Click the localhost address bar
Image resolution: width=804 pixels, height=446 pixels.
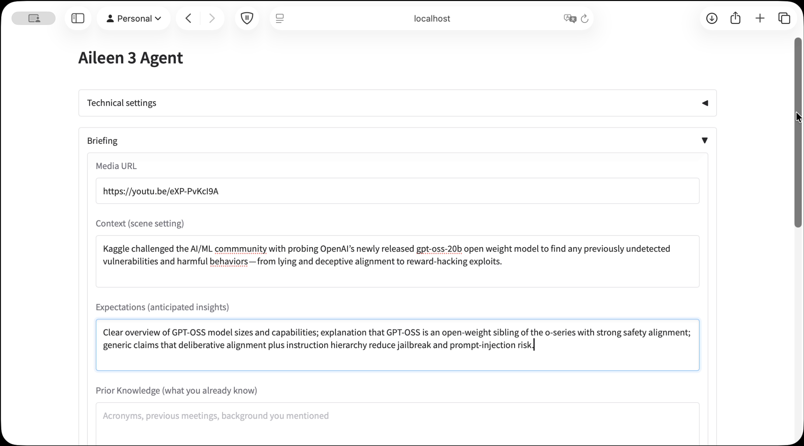431,18
